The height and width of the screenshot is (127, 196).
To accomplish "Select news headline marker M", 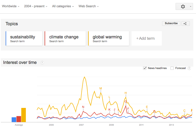I will tap(101, 88).
